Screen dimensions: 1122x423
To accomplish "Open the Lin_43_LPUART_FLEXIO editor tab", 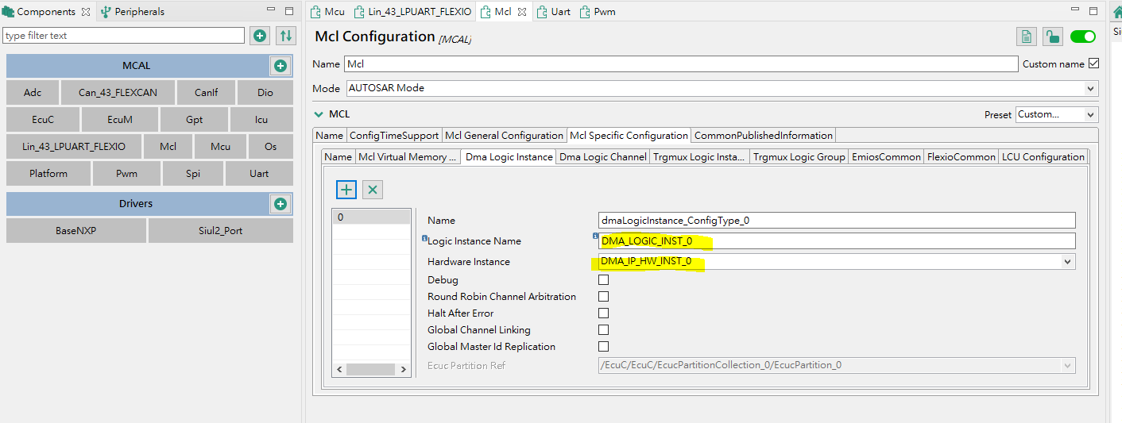I will tap(412, 12).
